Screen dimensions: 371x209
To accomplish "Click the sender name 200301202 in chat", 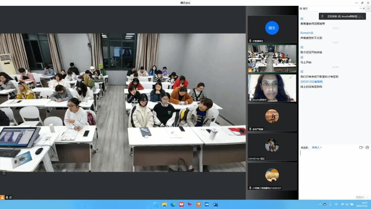I will (x=309, y=82).
